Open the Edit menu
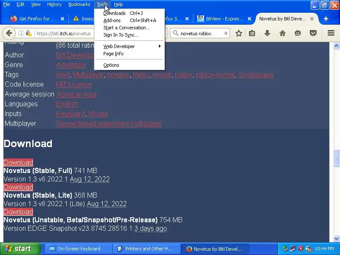The width and height of the screenshot is (340, 255). click(20, 4)
